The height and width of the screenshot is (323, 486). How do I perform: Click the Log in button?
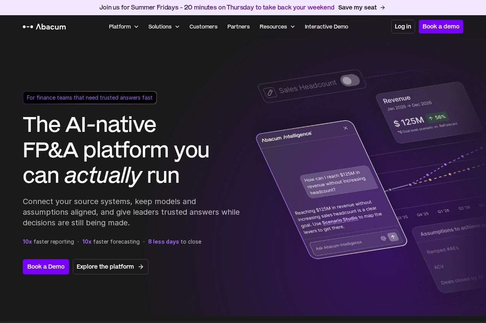coord(403,27)
